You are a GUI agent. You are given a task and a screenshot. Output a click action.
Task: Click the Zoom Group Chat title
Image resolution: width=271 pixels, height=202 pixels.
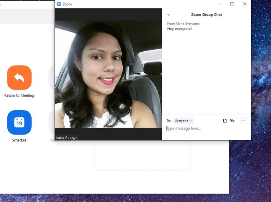(x=207, y=15)
